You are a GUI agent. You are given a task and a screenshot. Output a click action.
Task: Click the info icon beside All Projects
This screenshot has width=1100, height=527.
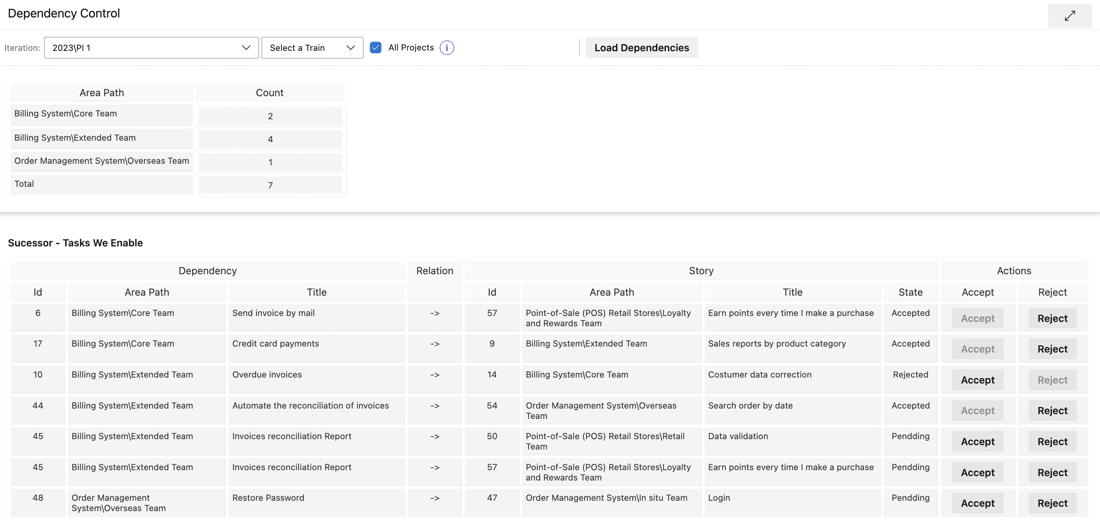[x=447, y=47]
